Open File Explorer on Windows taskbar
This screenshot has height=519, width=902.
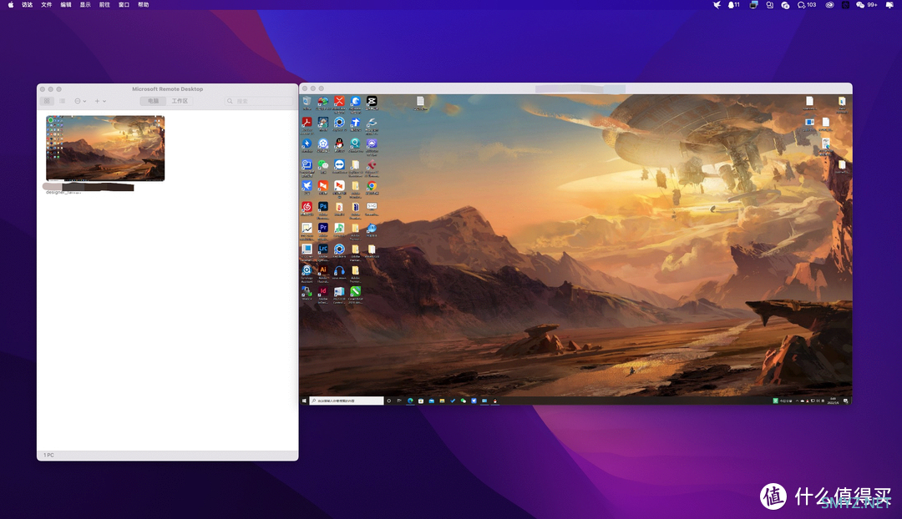442,401
